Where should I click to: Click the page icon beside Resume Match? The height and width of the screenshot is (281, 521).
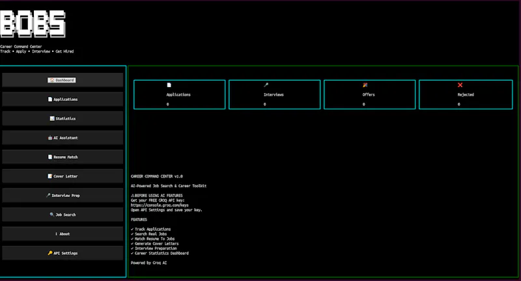50,157
